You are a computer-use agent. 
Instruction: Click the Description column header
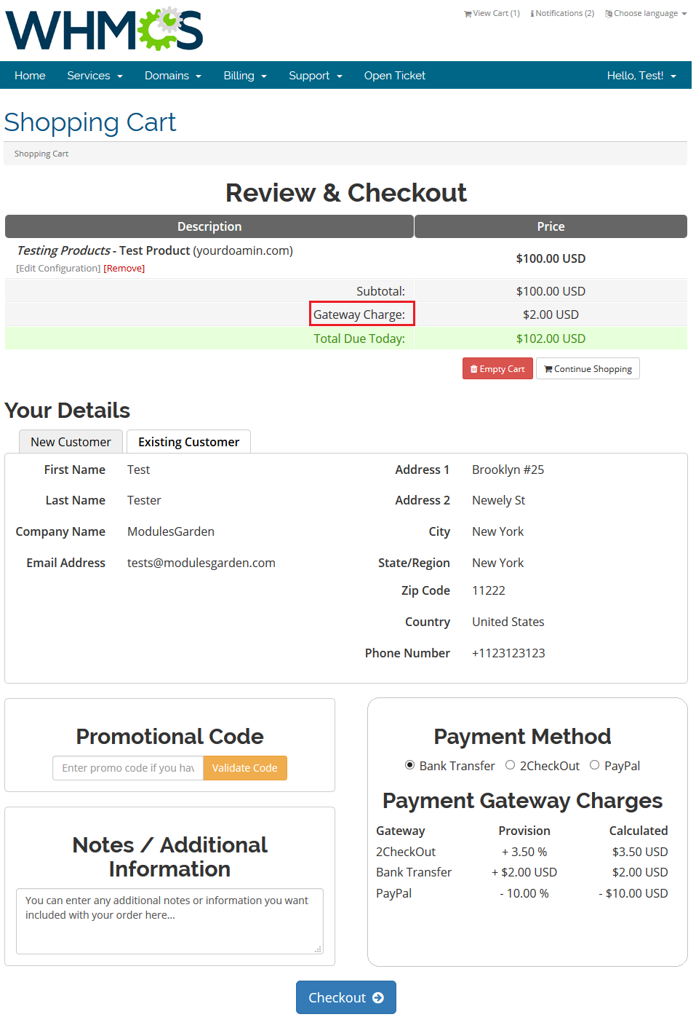click(x=209, y=226)
